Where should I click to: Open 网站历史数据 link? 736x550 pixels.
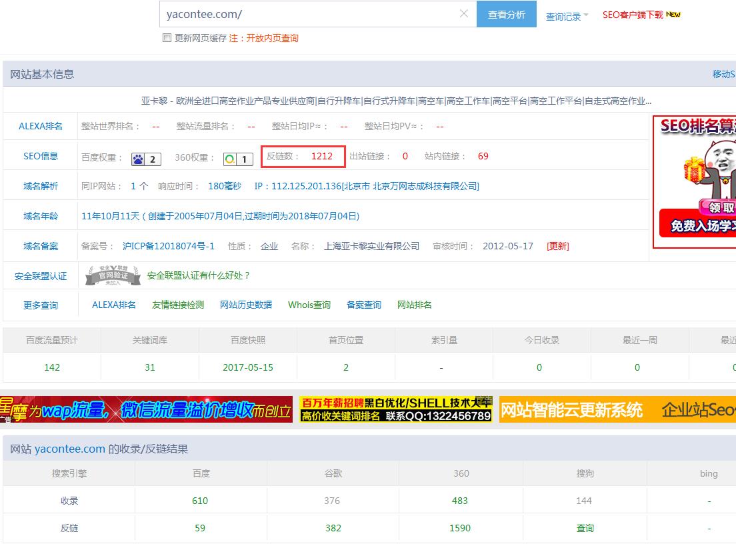pyautogui.click(x=246, y=305)
